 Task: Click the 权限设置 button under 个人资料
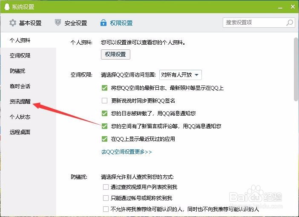tap(115, 54)
